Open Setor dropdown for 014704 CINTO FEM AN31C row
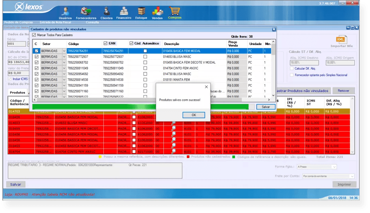 click(64, 68)
